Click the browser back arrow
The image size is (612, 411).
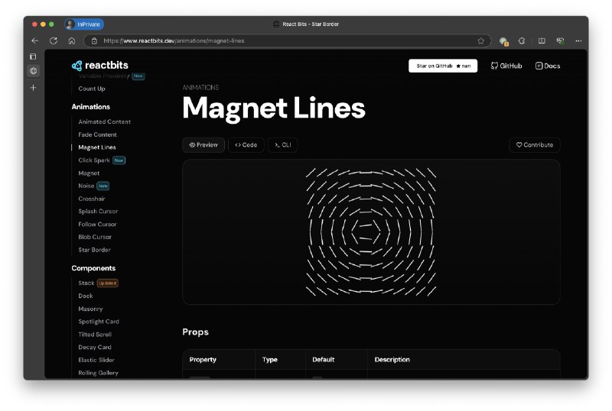click(x=35, y=40)
